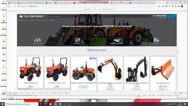
Task: Open the shopping cart Корзина
Action: [172, 16]
